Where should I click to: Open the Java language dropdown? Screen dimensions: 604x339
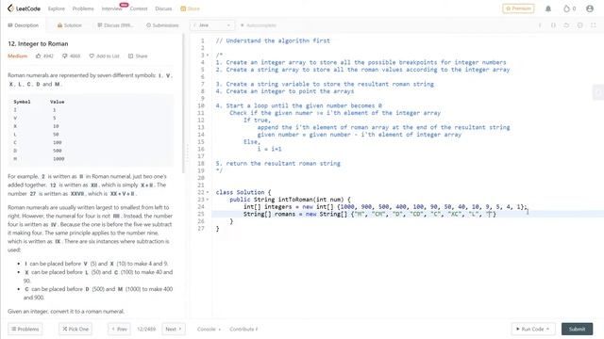212,25
